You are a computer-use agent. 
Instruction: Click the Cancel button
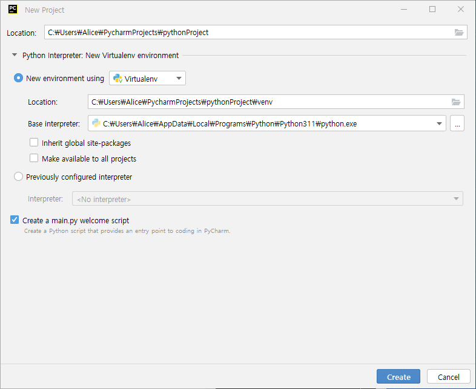tap(448, 376)
